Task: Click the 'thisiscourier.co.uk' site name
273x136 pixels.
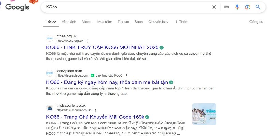Action: click(71, 106)
